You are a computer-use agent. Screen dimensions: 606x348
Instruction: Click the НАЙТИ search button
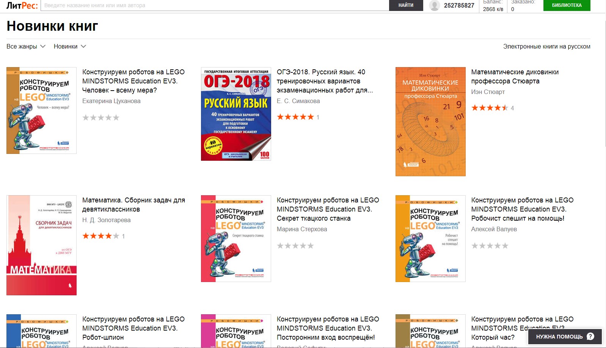[x=406, y=5]
